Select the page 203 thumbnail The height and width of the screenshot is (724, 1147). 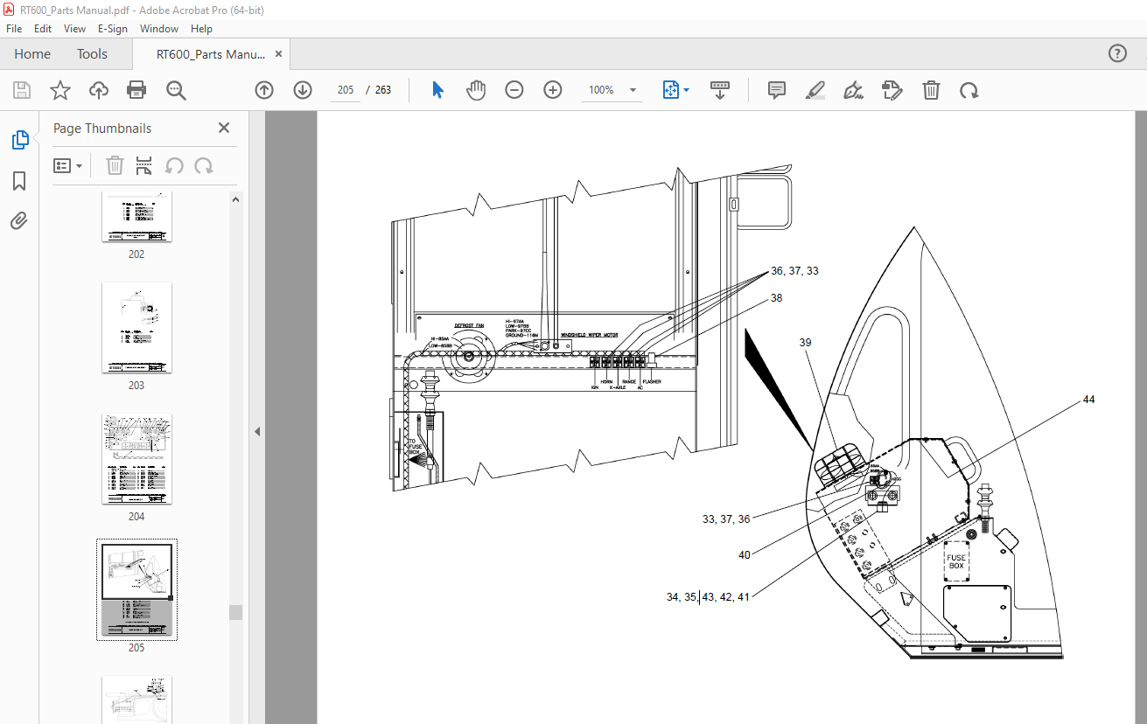[x=136, y=328]
